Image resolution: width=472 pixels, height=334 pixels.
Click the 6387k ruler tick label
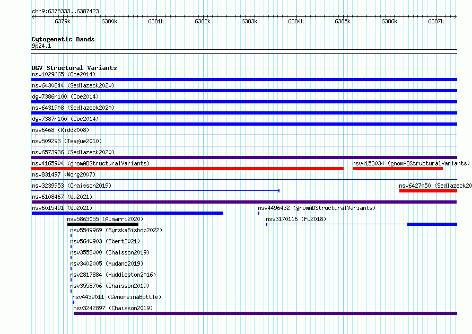tap(436, 21)
